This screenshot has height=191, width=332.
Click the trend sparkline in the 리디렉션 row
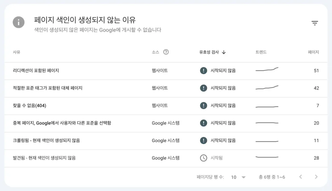pyautogui.click(x=267, y=69)
